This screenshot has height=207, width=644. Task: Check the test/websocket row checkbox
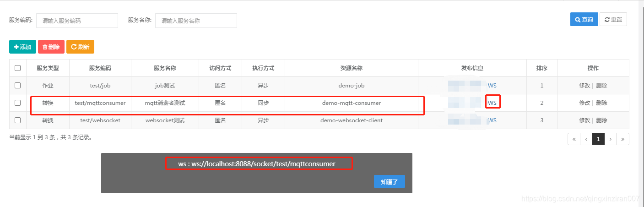point(18,120)
